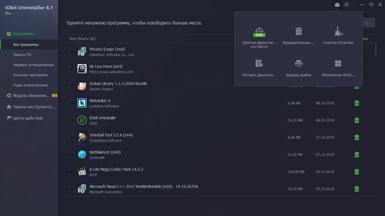Open the Программы section in the sidebar
This screenshot has height=216, width=385.
(29, 34)
